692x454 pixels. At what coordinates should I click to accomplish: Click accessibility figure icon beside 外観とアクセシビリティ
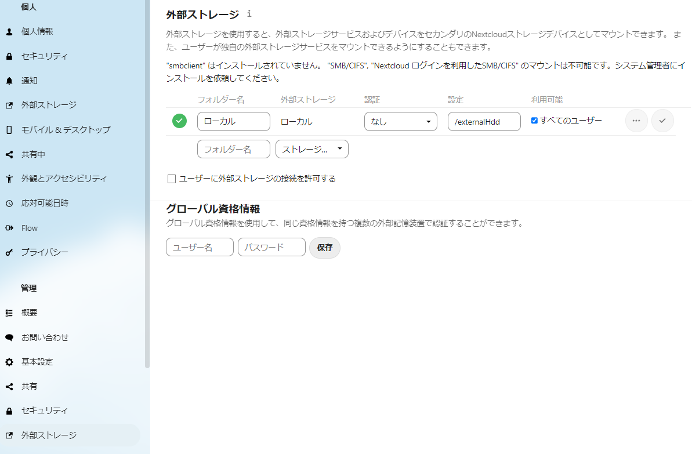(9, 179)
